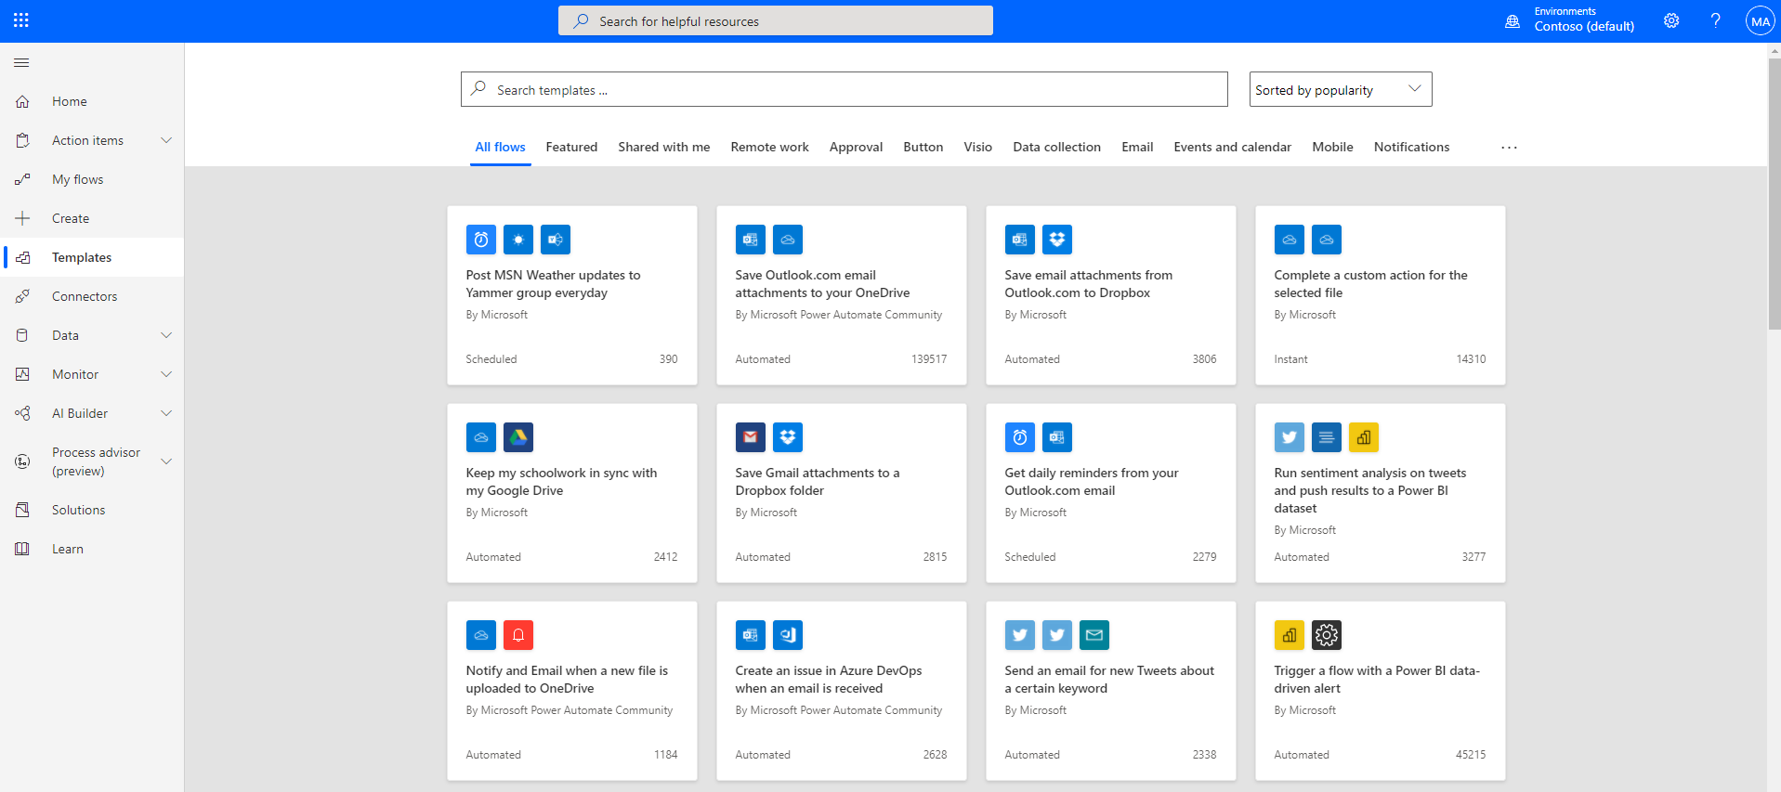Switch to the Featured tab
The image size is (1781, 792).
pos(571,147)
